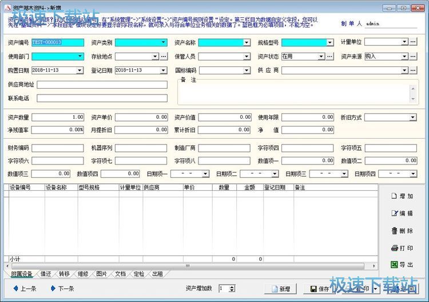429x302 pixels.
Task: Open the 购置日期 date picker dropdown
Action: [80, 70]
